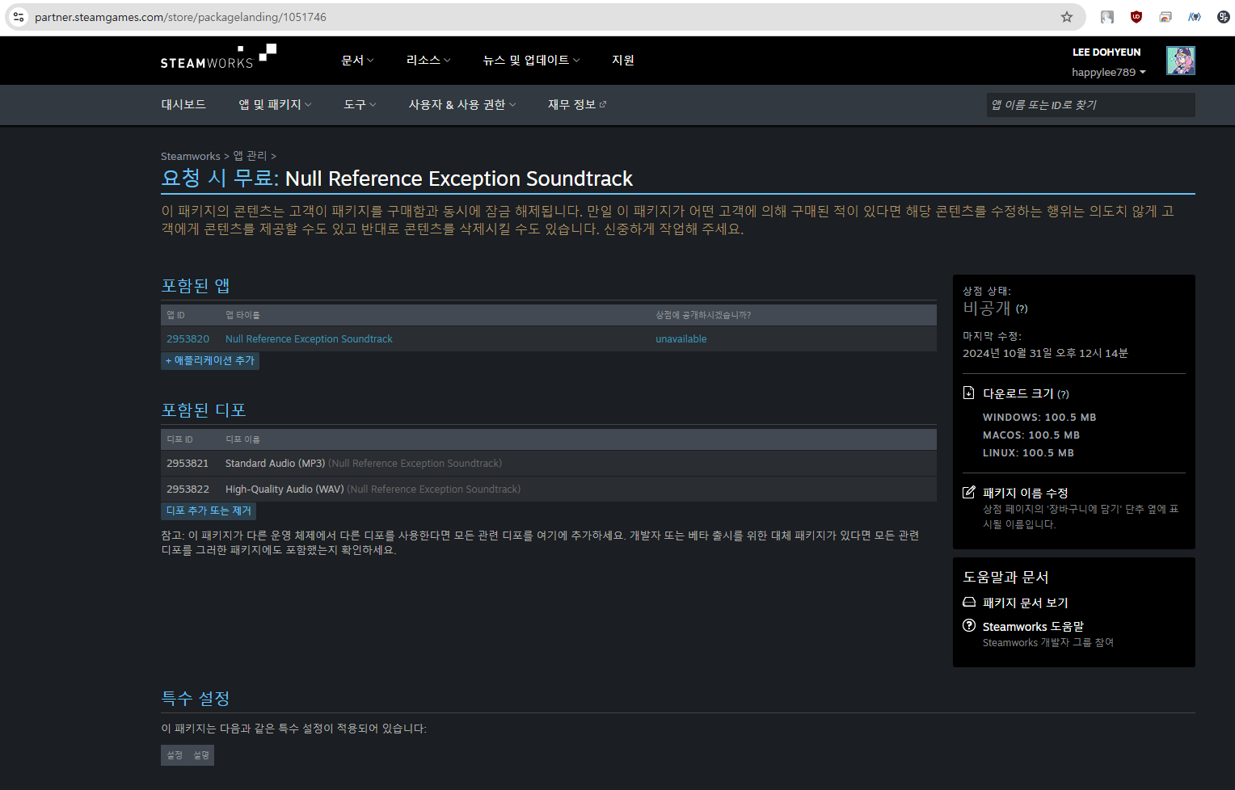
Task: Open Steamworks 도움말 link
Action: coord(1033,626)
